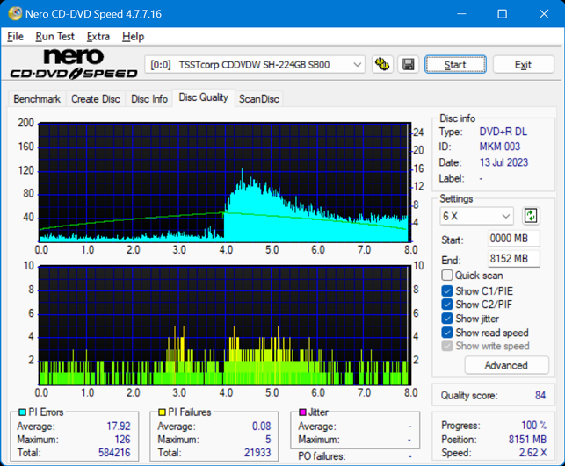The width and height of the screenshot is (565, 466).
Task: Open the Extra menu
Action: click(x=98, y=36)
